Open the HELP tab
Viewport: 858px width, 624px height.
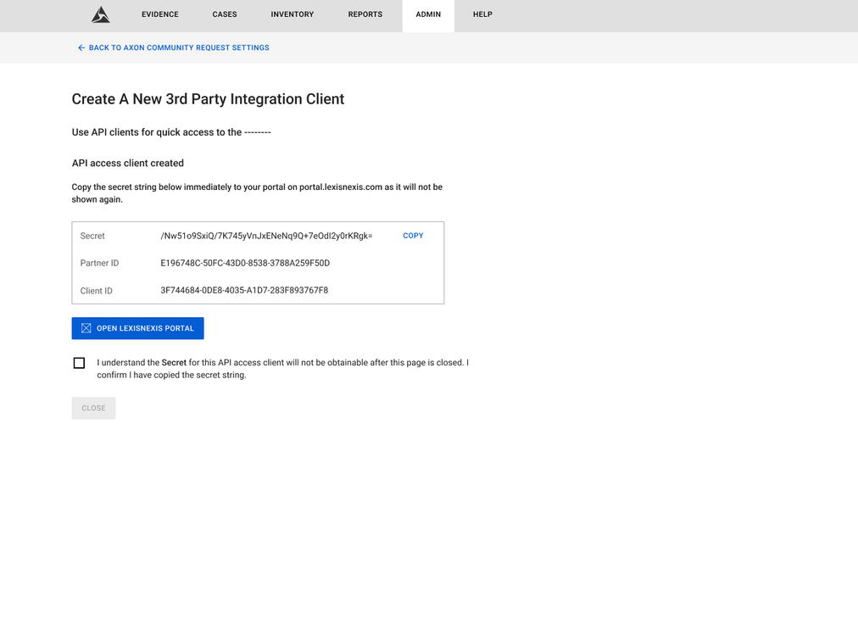pos(482,14)
